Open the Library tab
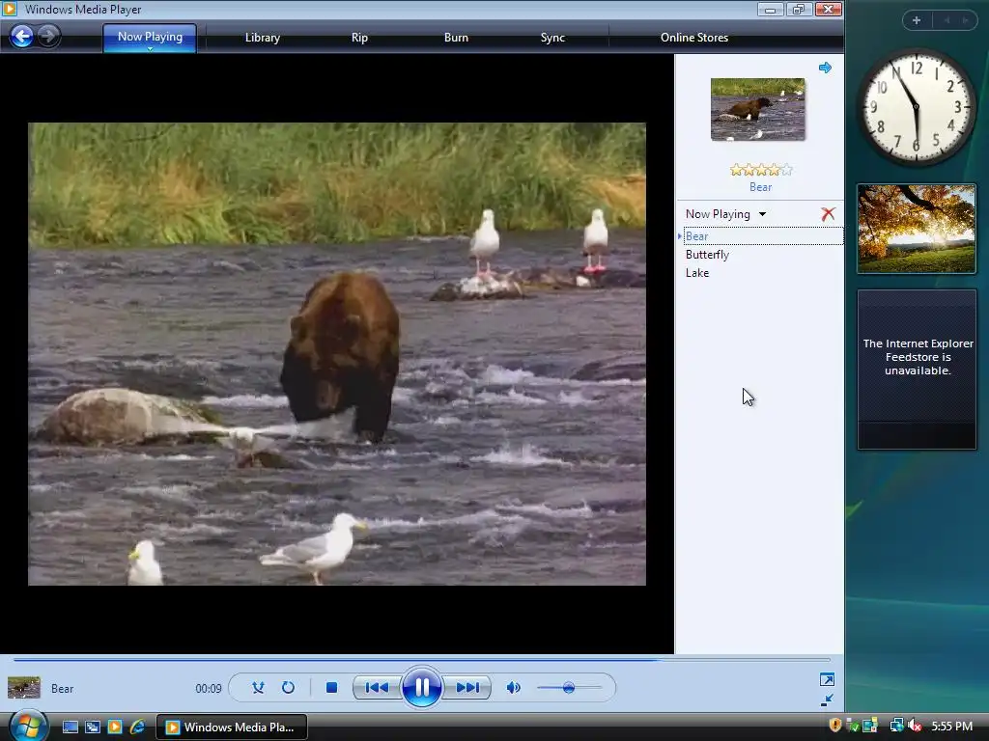Viewport: 989px width, 741px height. [263, 38]
